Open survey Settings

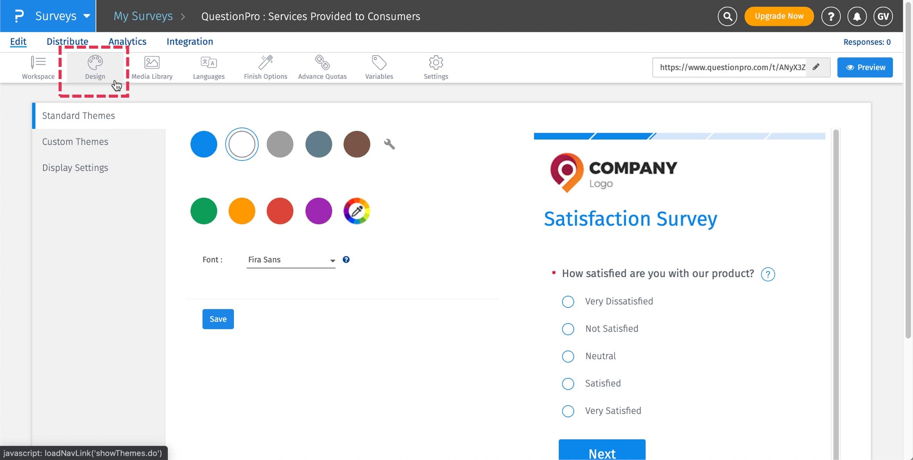(x=435, y=67)
